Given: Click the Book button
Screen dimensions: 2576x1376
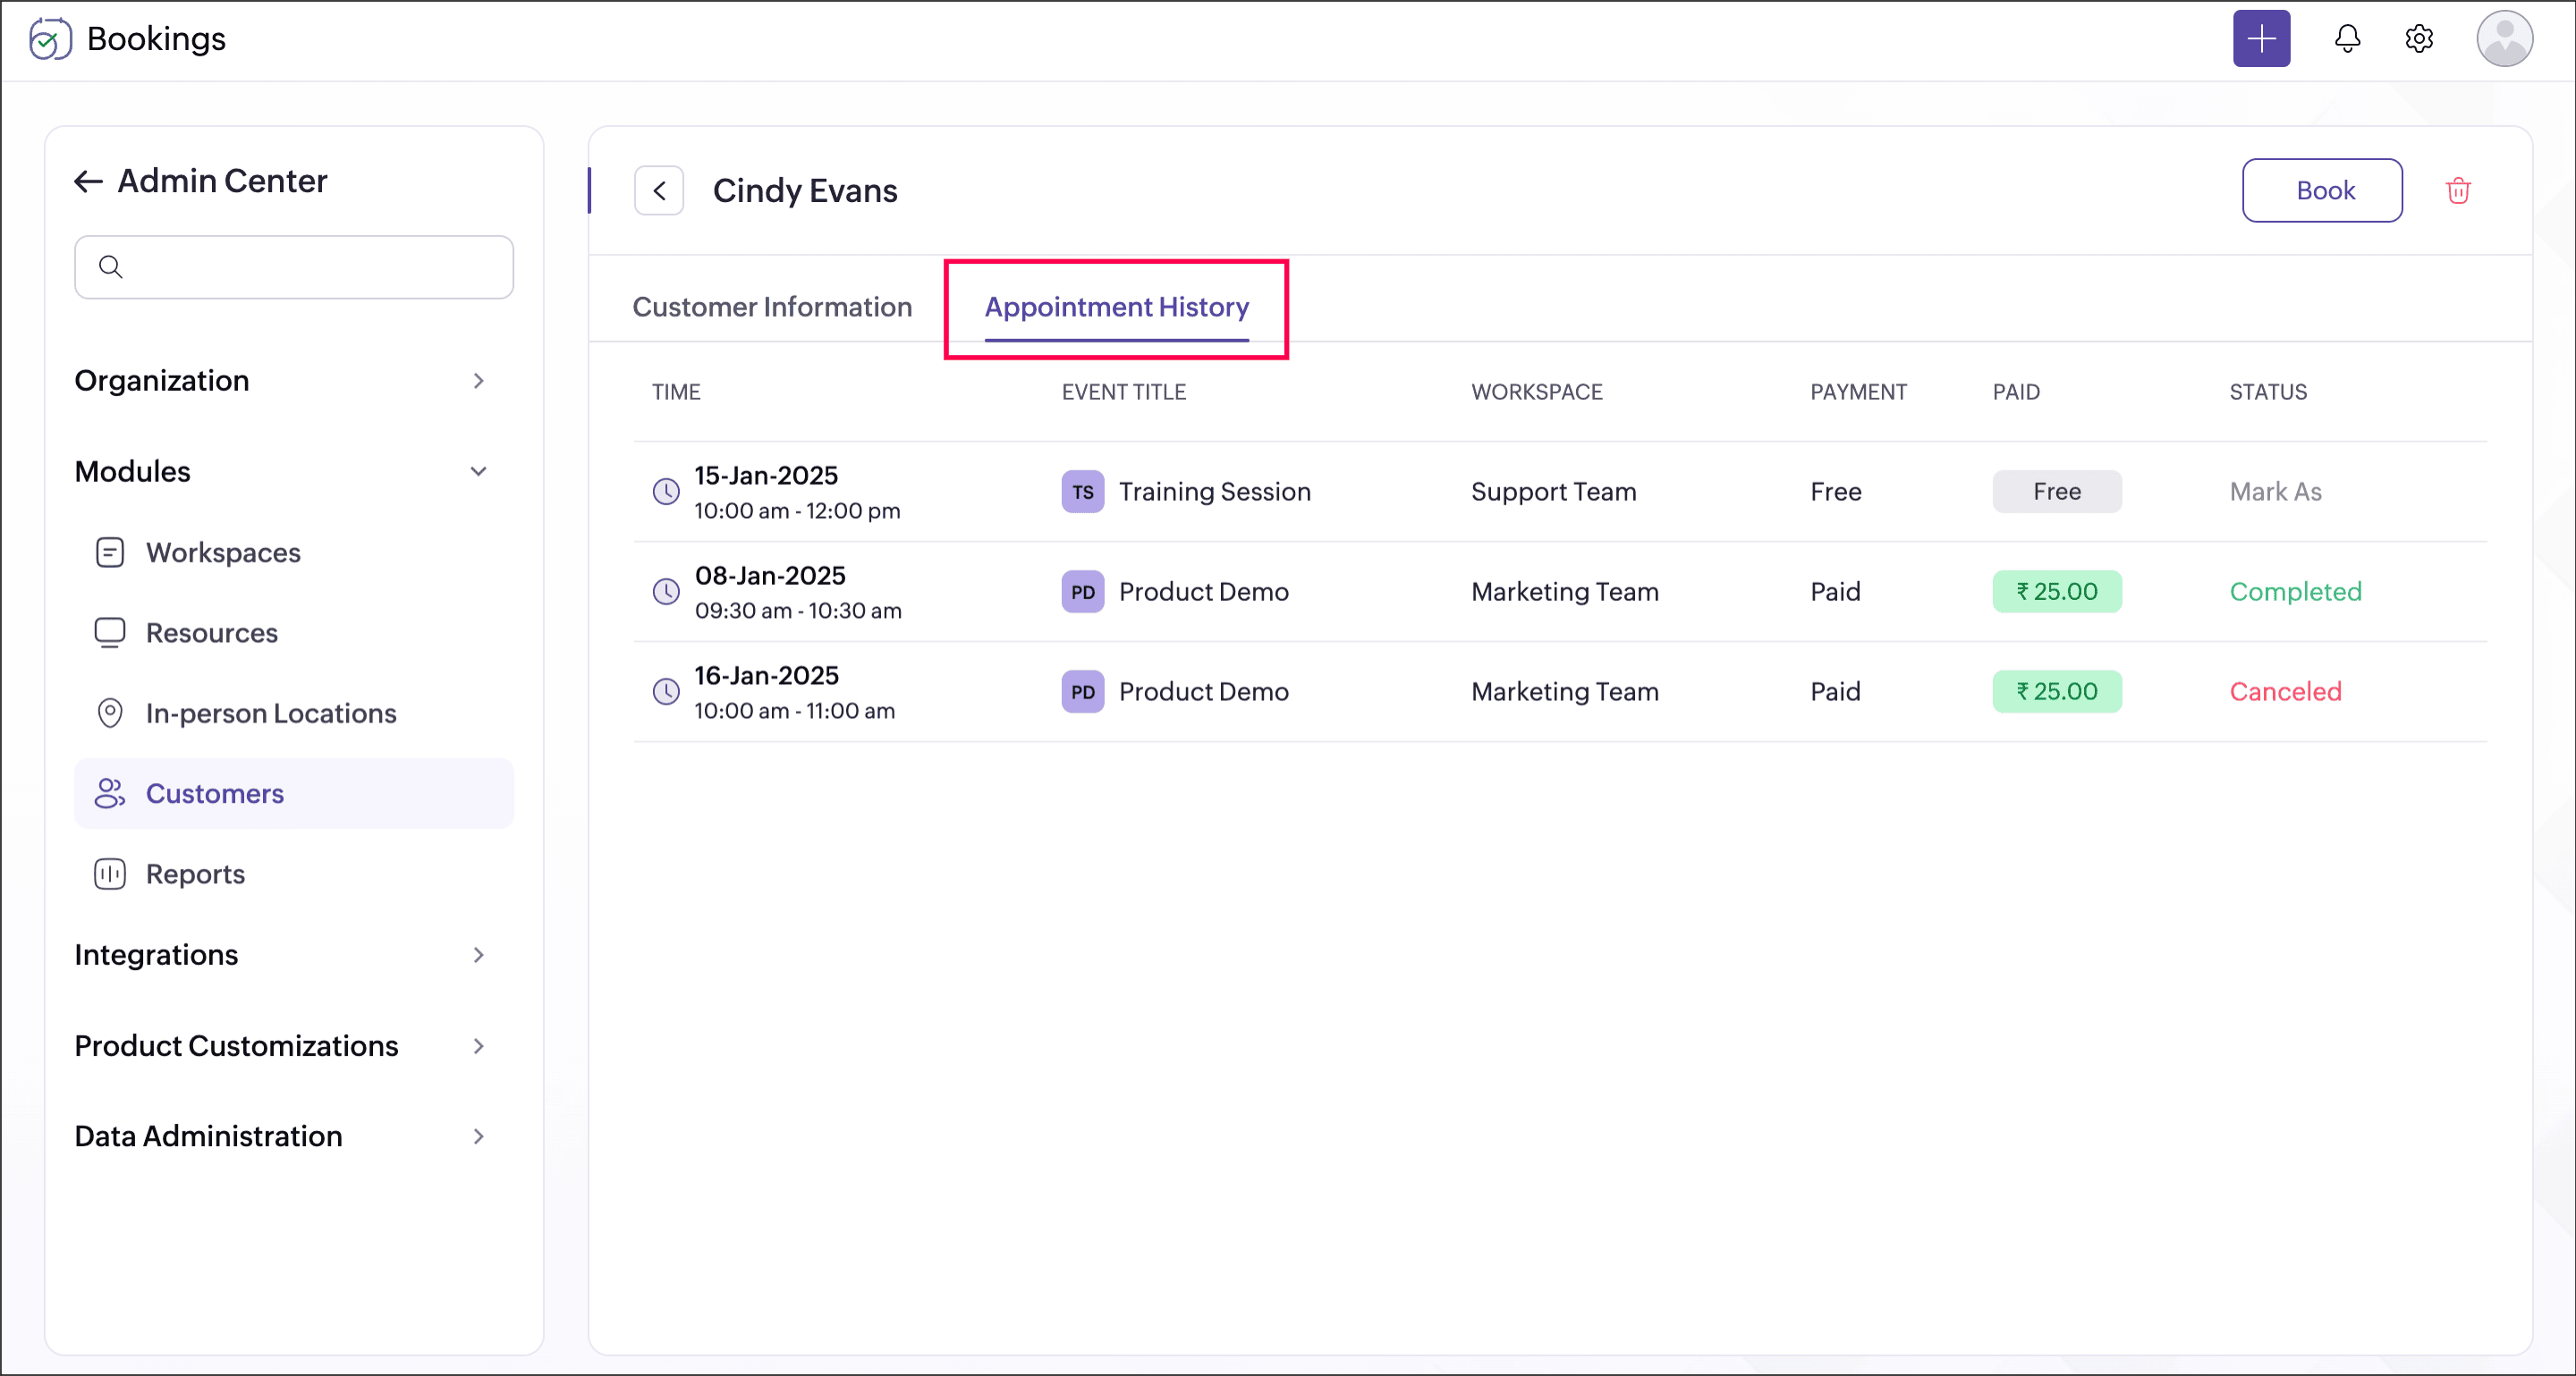Looking at the screenshot, I should pyautogui.click(x=2322, y=190).
